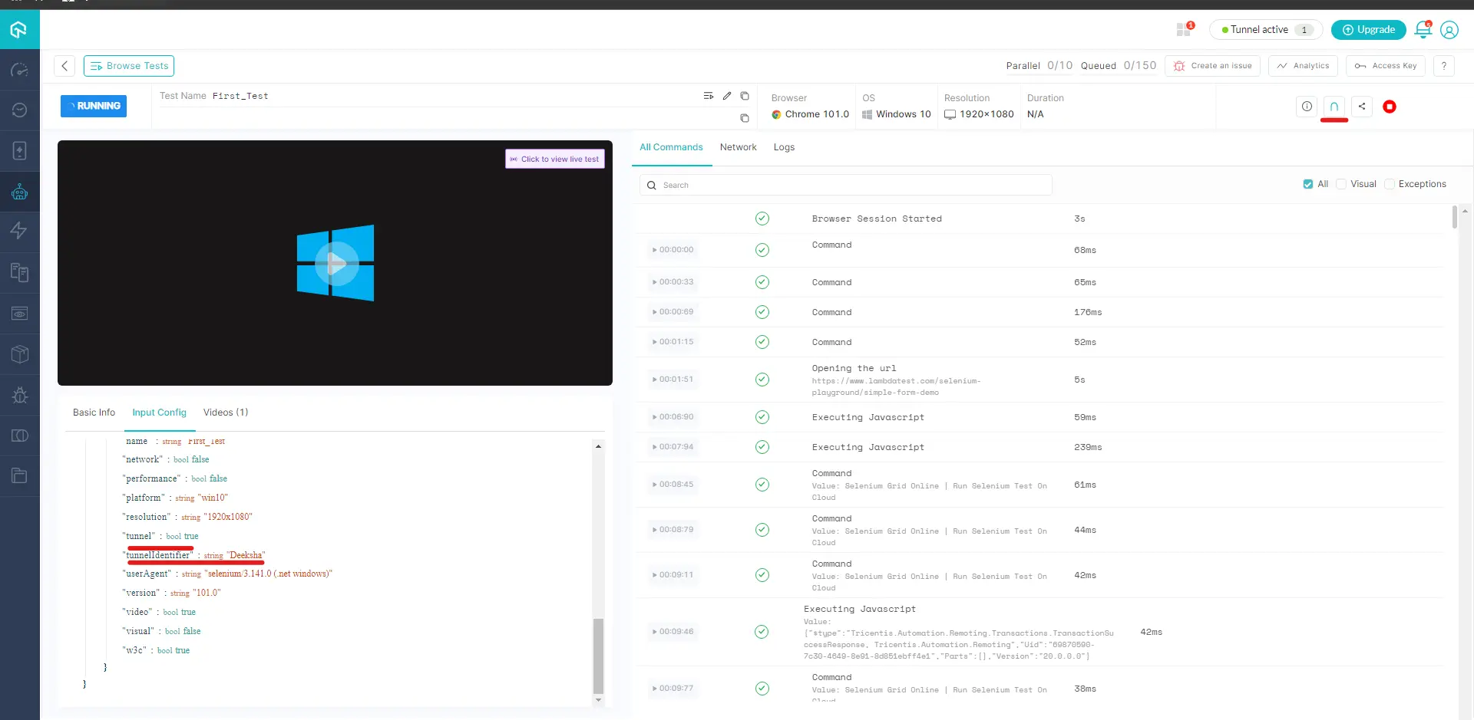Click the red stop test button
This screenshot has width=1474, height=720.
click(1389, 107)
